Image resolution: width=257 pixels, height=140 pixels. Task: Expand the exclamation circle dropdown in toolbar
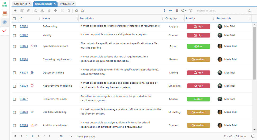click(x=184, y=11)
